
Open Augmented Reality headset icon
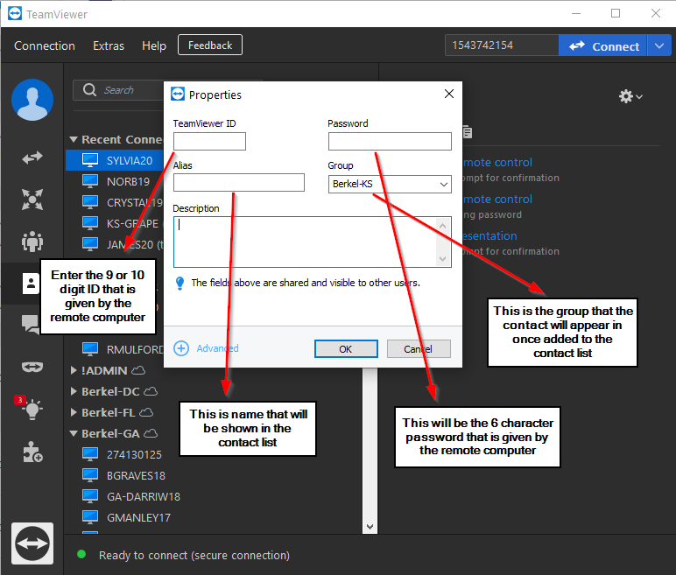pos(32,367)
